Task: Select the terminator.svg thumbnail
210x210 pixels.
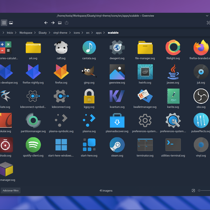Action: pos(145,145)
